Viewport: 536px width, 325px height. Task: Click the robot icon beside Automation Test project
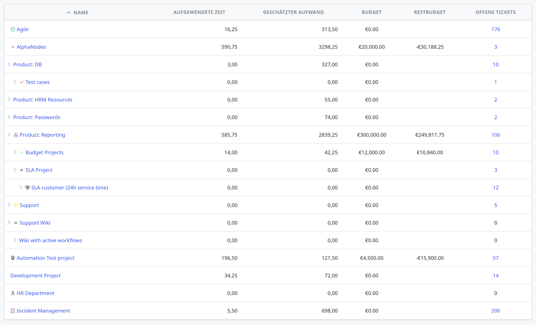click(x=13, y=258)
